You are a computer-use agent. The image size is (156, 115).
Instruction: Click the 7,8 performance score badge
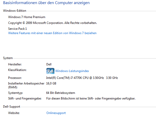point(50,71)
